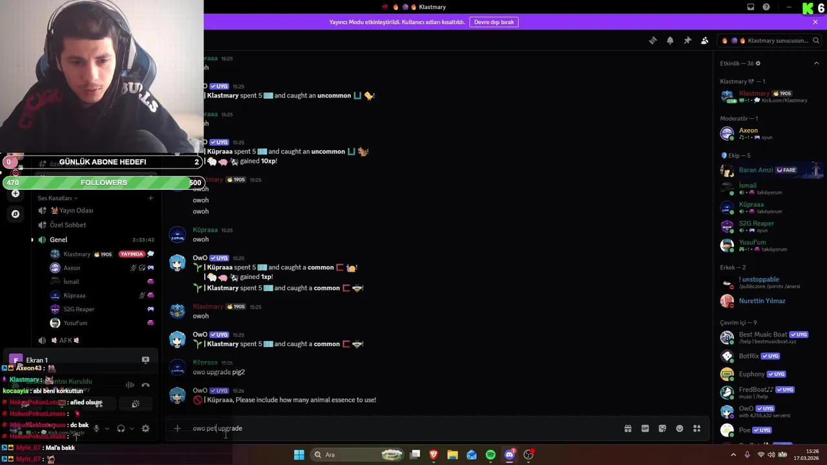Toggle noise suppression waveform icon
Image resolution: width=827 pixels, height=465 pixels.
pyautogui.click(x=130, y=385)
